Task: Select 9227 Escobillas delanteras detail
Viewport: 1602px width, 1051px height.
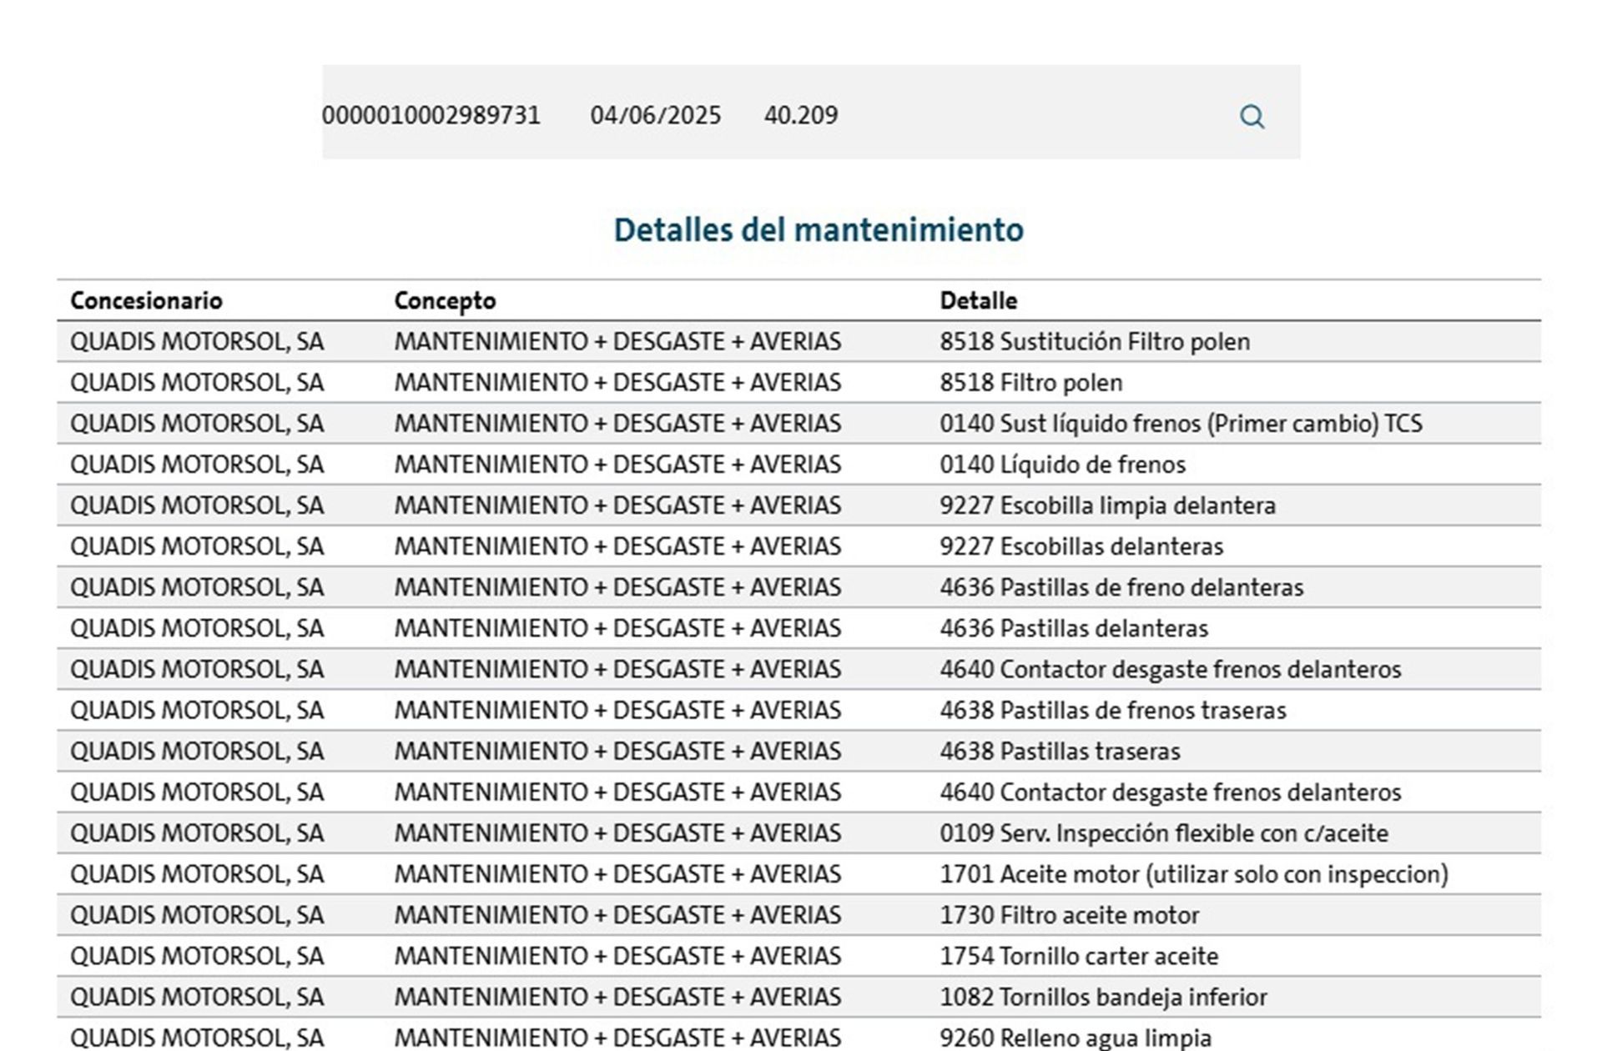Action: tap(1081, 546)
